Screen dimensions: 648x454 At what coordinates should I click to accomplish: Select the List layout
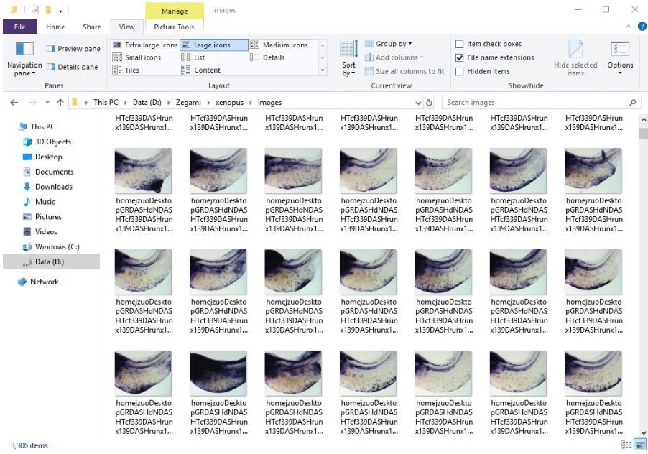[193, 57]
